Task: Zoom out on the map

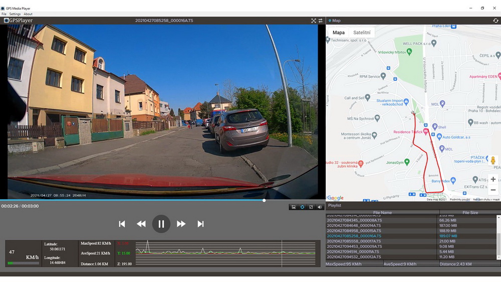Action: (493, 190)
